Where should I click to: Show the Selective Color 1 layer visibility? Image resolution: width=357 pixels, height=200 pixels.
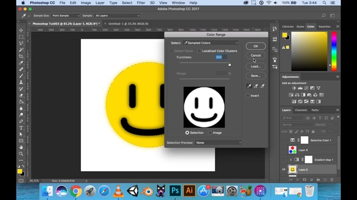pyautogui.click(x=284, y=140)
